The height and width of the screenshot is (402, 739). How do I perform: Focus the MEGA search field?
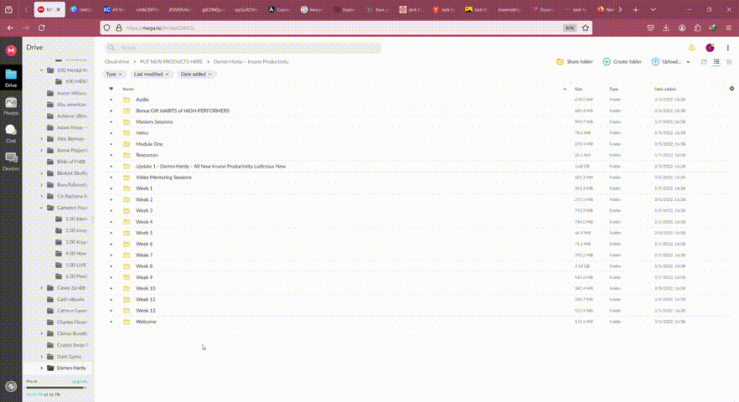pos(243,48)
